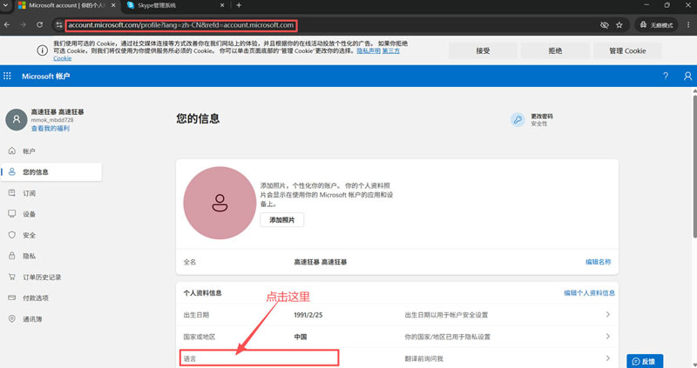Click the 查看我的福利 link
This screenshot has height=368, width=697.
pyautogui.click(x=51, y=128)
